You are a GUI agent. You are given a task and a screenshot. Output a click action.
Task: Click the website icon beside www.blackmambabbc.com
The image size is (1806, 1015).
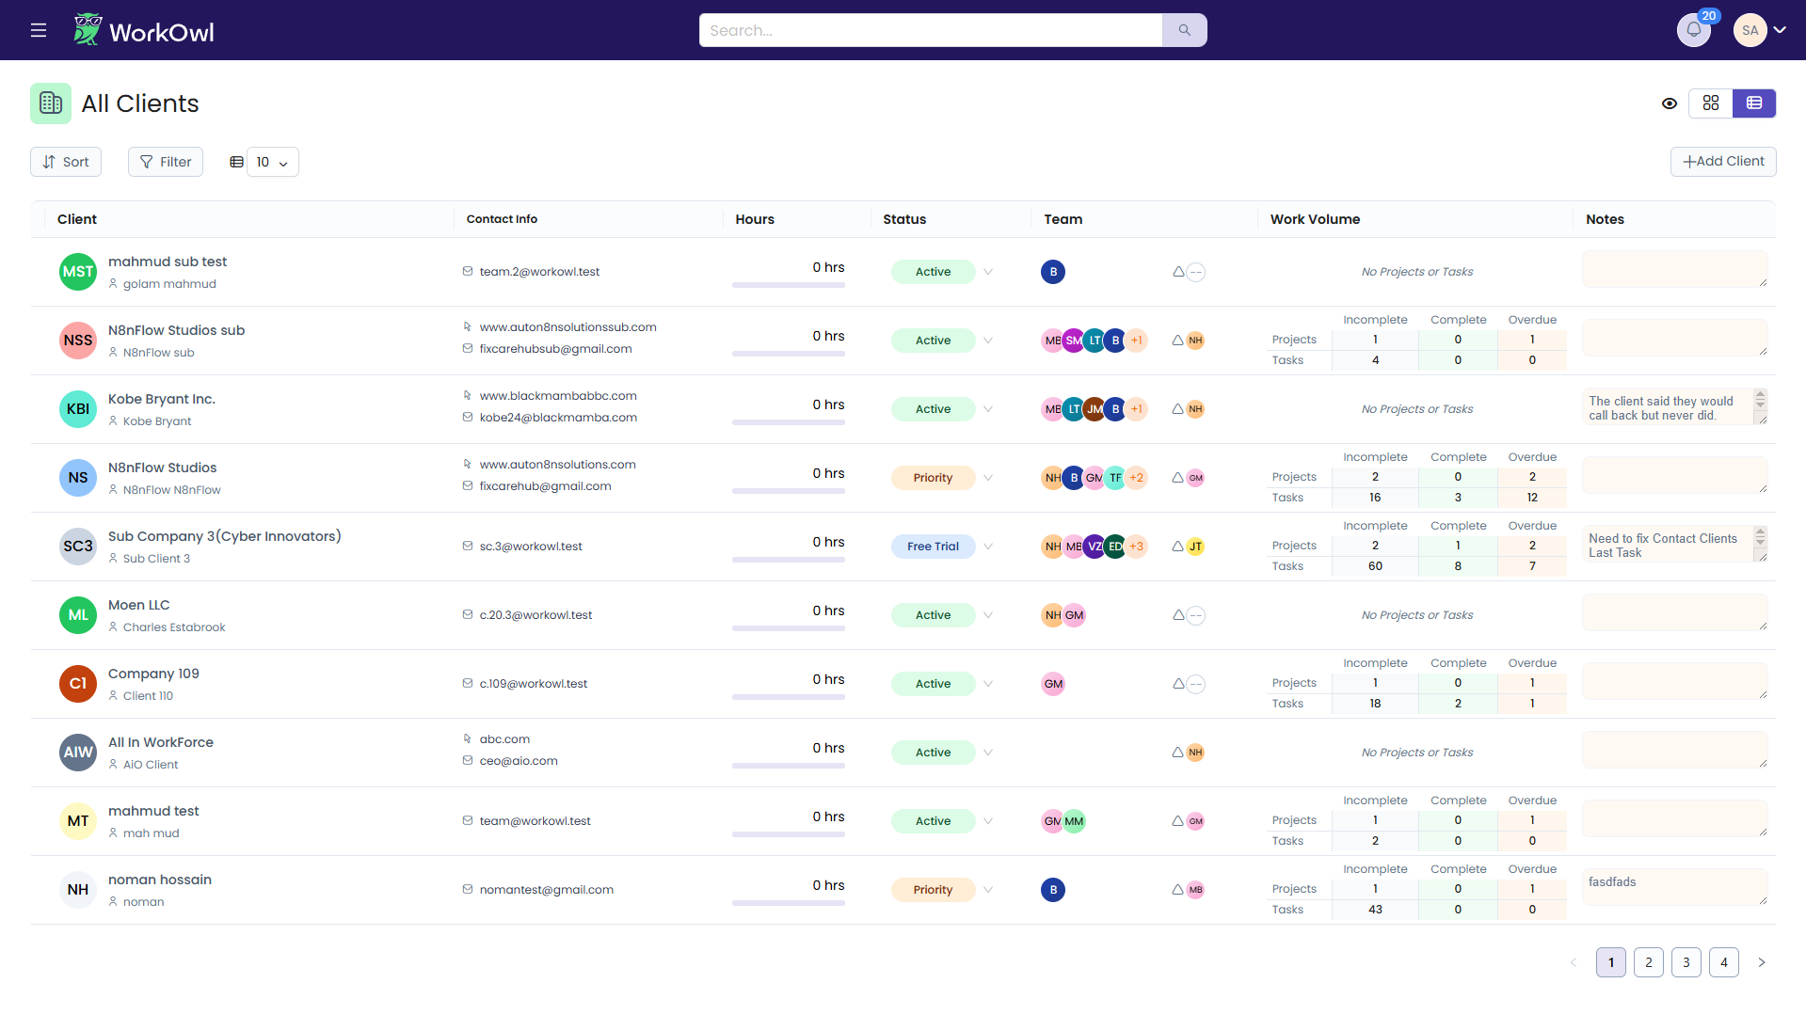coord(467,396)
